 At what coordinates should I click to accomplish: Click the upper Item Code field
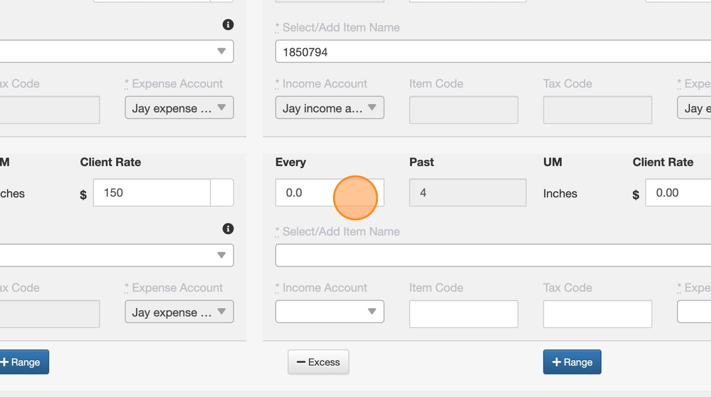pyautogui.click(x=463, y=110)
